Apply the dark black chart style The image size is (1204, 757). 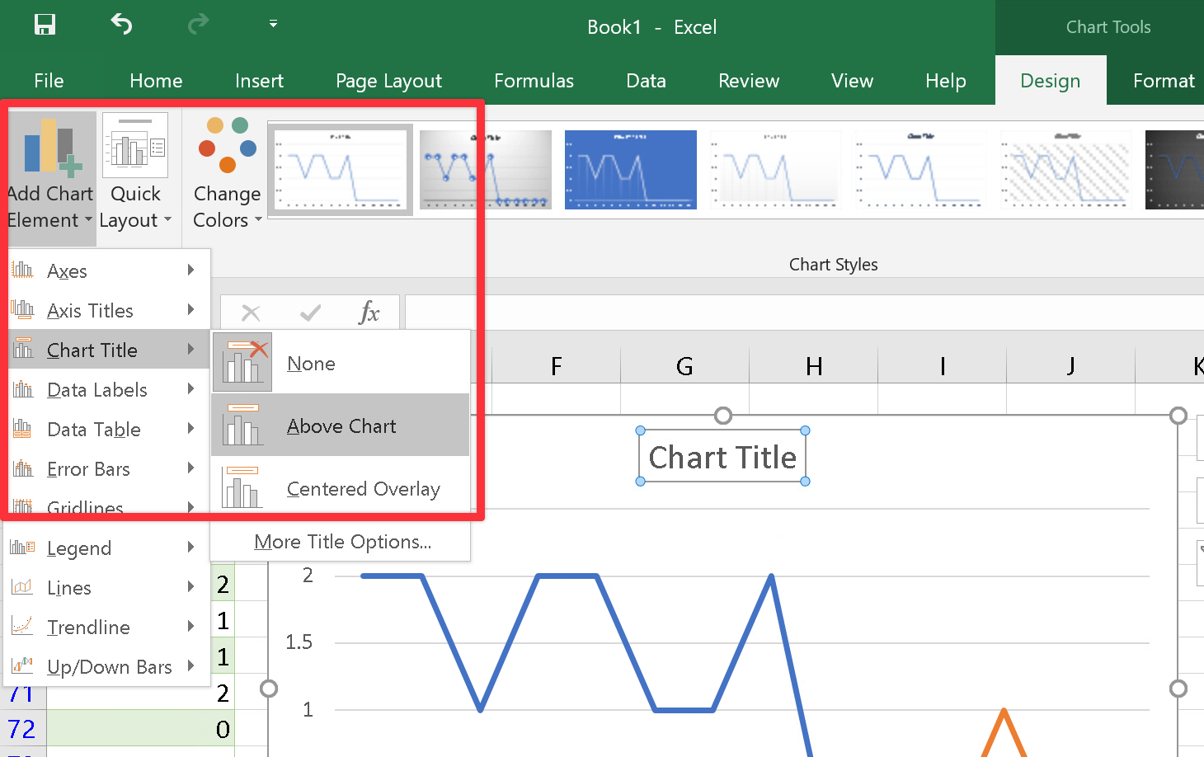pyautogui.click(x=1174, y=169)
